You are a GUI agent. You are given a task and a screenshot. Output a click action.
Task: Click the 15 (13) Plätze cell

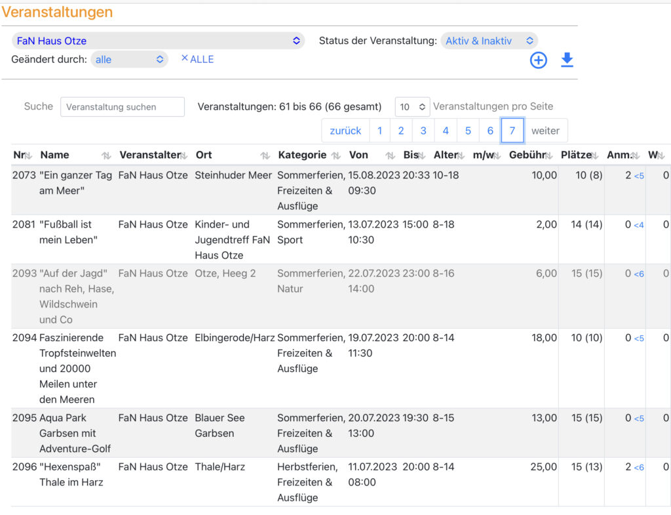(x=586, y=466)
